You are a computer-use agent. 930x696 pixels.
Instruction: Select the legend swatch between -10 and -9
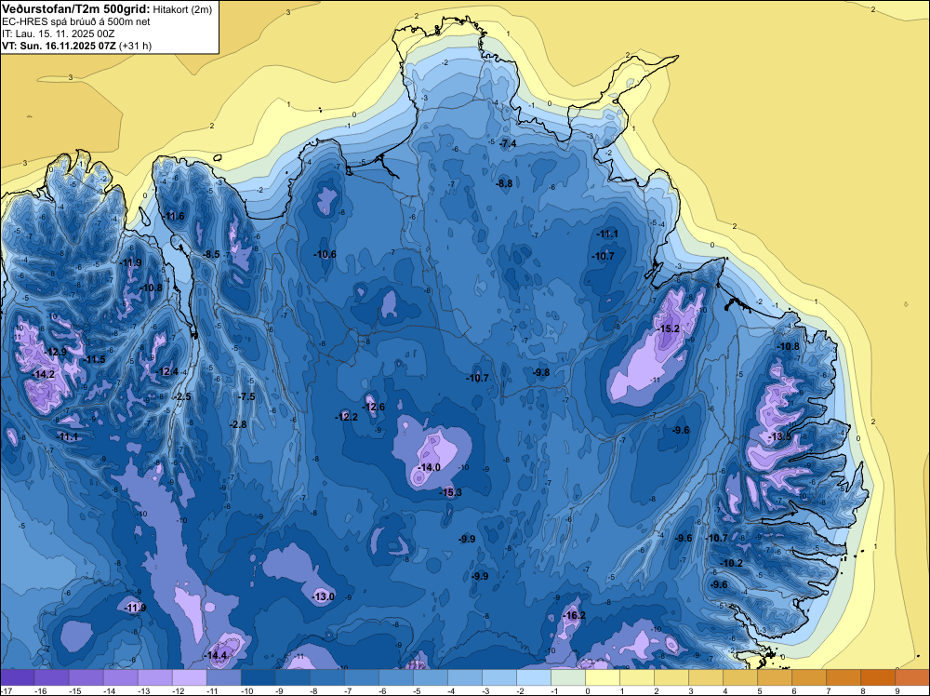click(x=259, y=677)
